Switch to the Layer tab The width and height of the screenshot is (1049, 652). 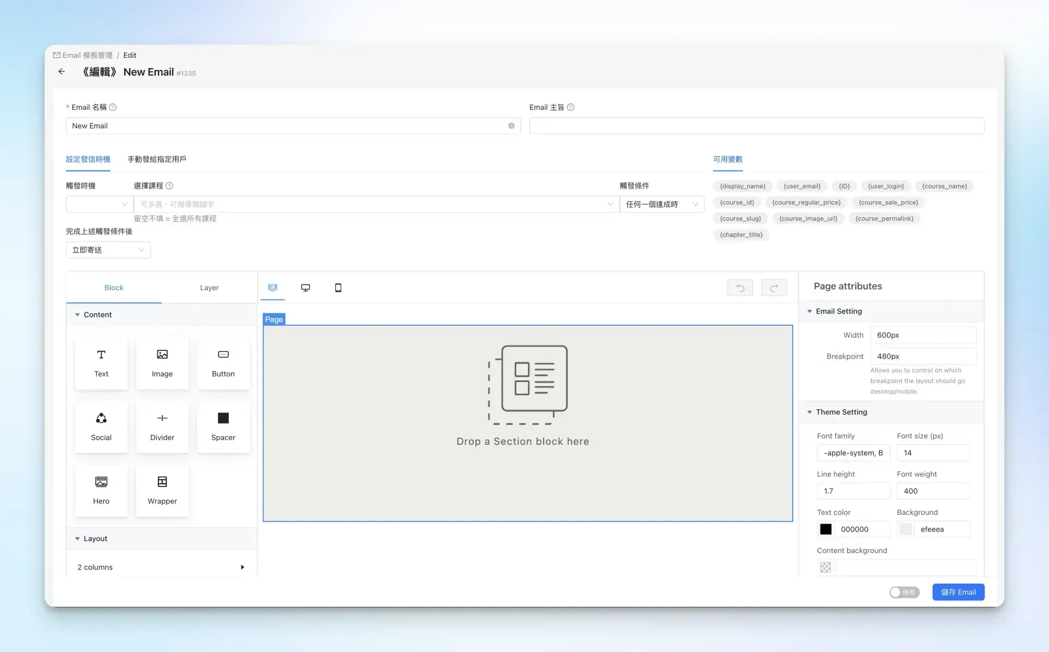[209, 288]
